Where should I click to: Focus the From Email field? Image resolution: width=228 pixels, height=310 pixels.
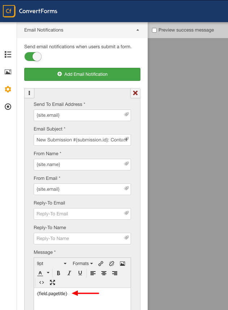[x=82, y=189]
